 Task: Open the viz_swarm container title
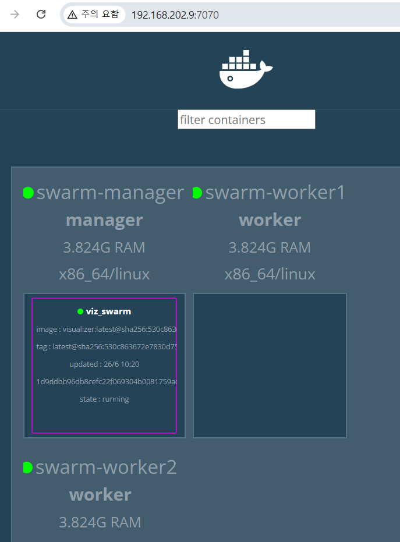108,311
